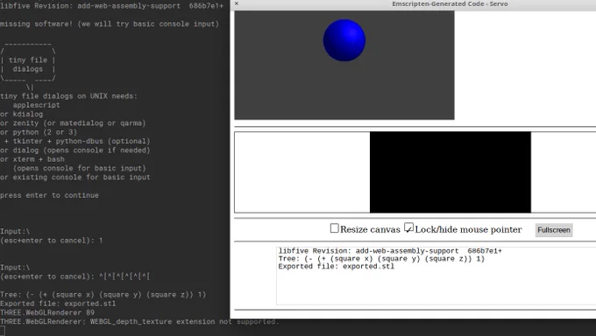Click 'press enter to continue' in the terminal
Screen dimensions: 596x336
pos(49,195)
